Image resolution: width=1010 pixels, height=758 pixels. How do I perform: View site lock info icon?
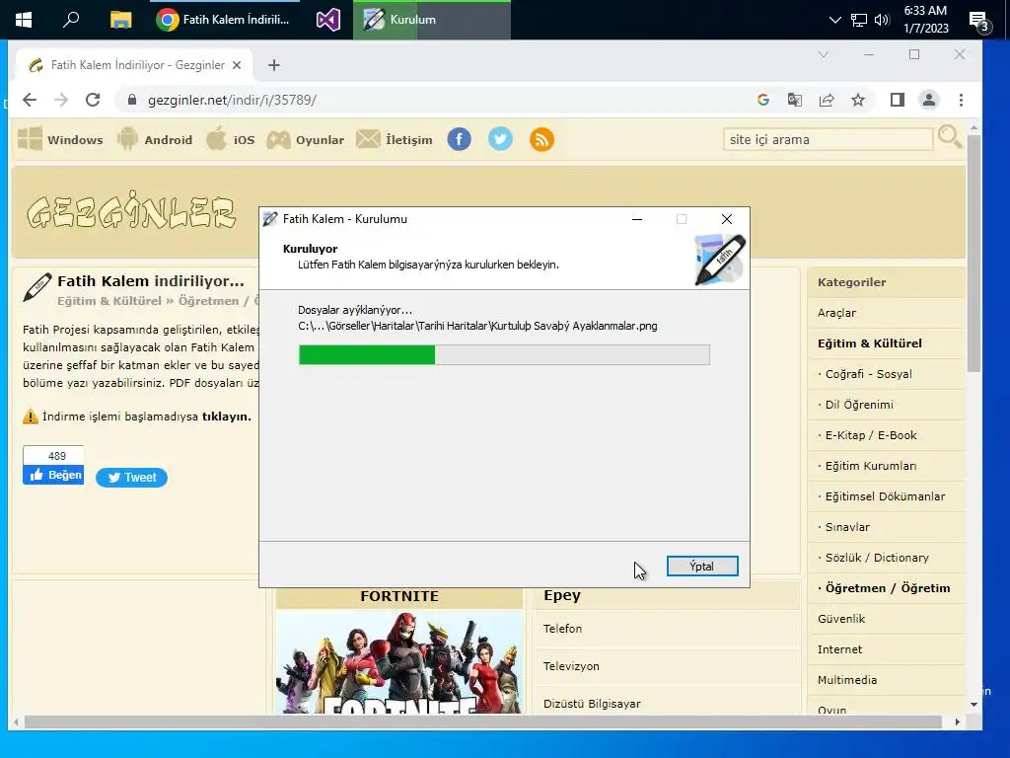pos(132,100)
